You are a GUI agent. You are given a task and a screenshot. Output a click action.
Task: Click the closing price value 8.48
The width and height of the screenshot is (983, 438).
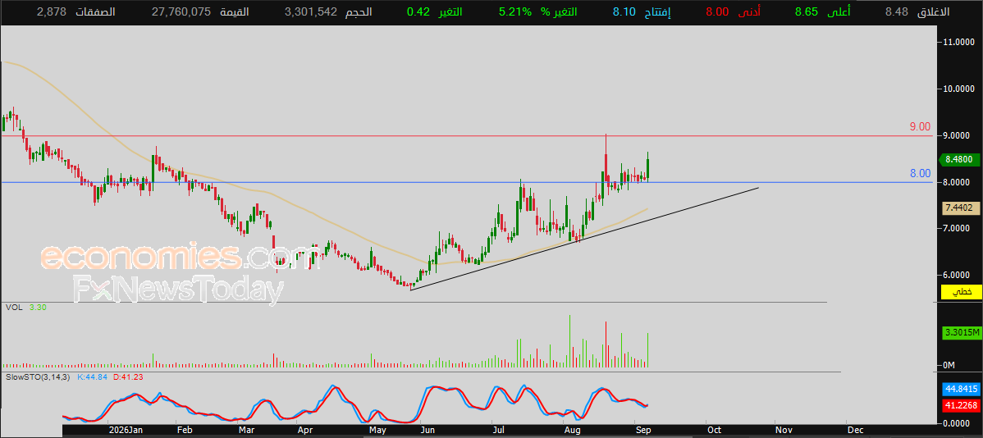[897, 12]
